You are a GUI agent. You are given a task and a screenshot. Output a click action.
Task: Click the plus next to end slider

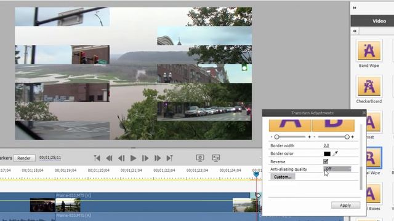[353, 137]
